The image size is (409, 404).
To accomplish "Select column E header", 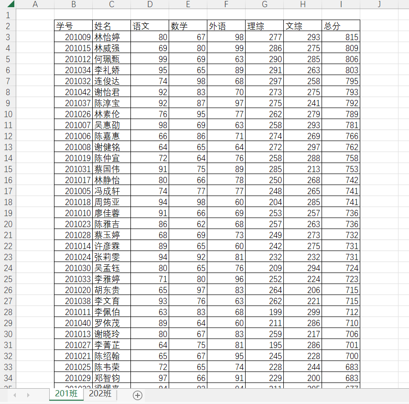I will [188, 4].
